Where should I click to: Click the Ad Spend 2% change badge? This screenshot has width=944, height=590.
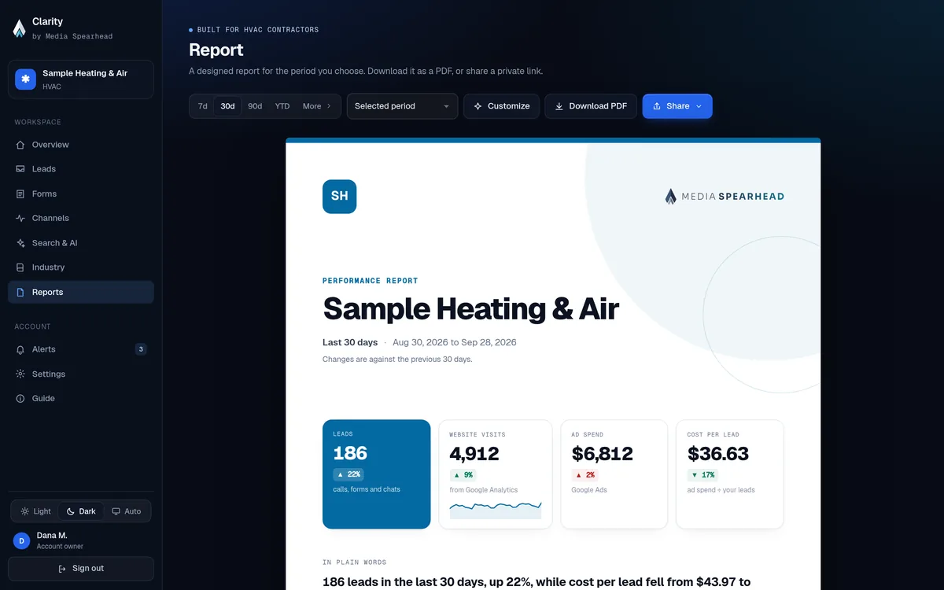(584, 475)
